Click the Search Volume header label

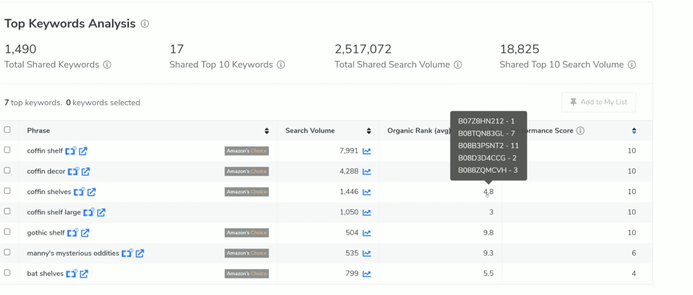[x=310, y=131]
